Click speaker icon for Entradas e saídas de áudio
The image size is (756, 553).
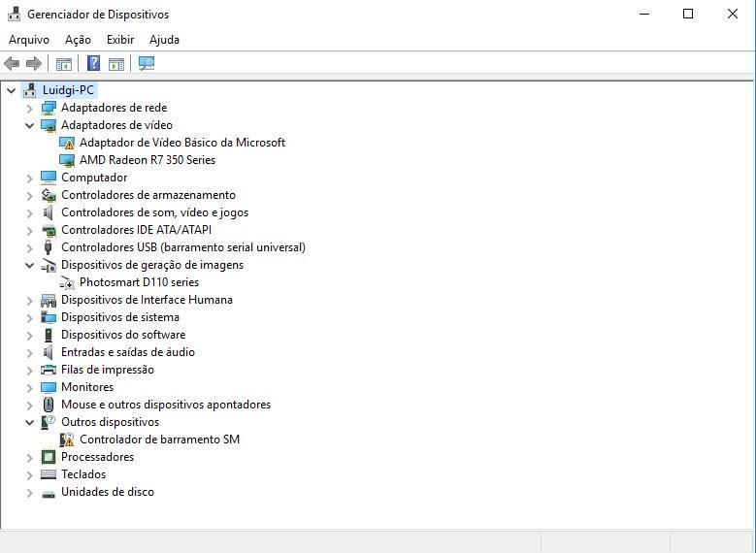[48, 352]
